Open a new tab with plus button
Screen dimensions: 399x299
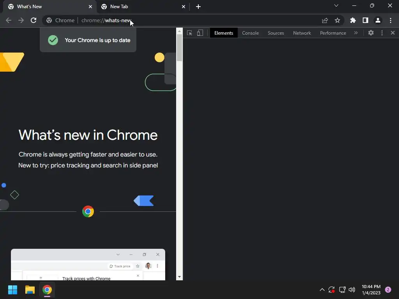[198, 7]
